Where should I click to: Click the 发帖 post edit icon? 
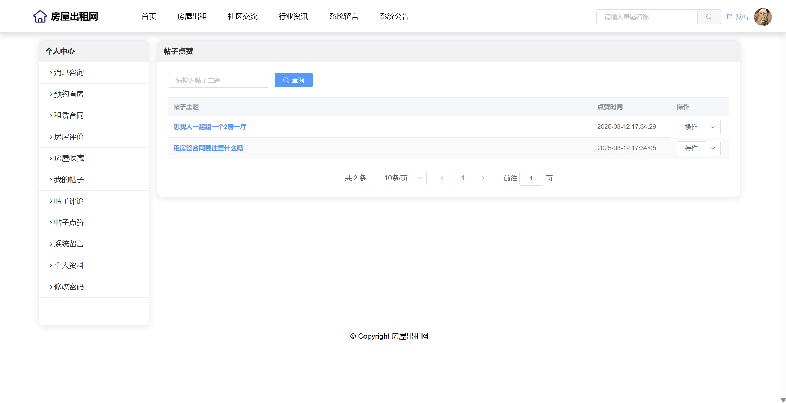click(x=729, y=16)
